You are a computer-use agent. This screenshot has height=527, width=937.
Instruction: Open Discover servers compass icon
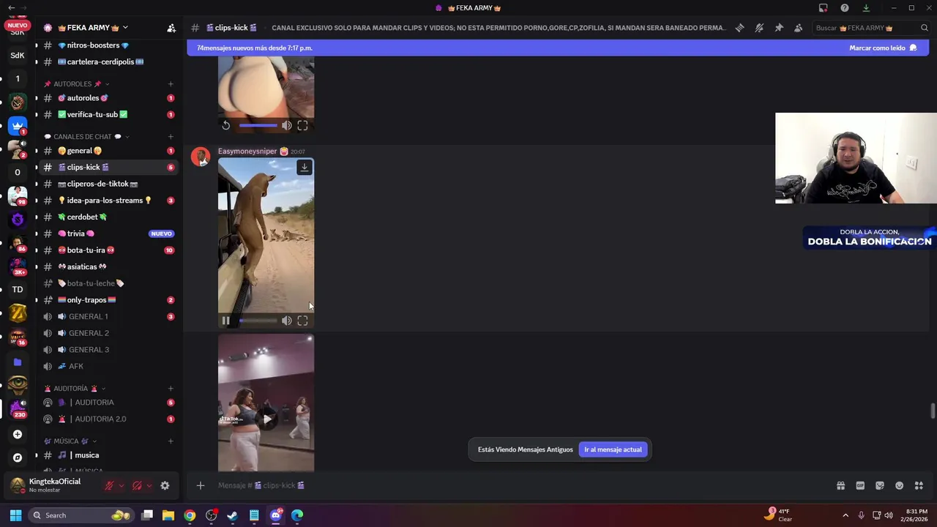click(18, 457)
